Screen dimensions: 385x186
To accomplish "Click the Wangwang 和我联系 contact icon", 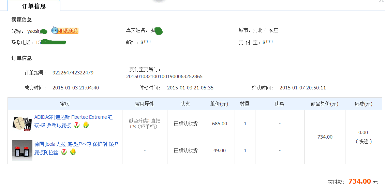I will coord(65,31).
